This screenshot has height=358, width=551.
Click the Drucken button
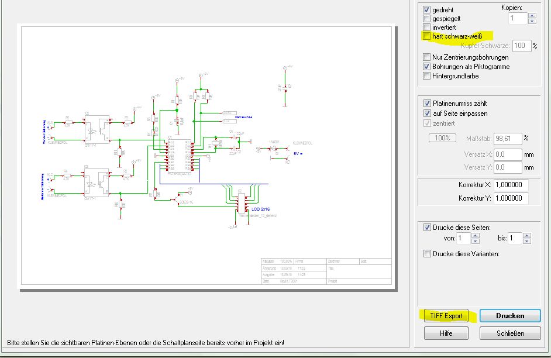point(510,315)
